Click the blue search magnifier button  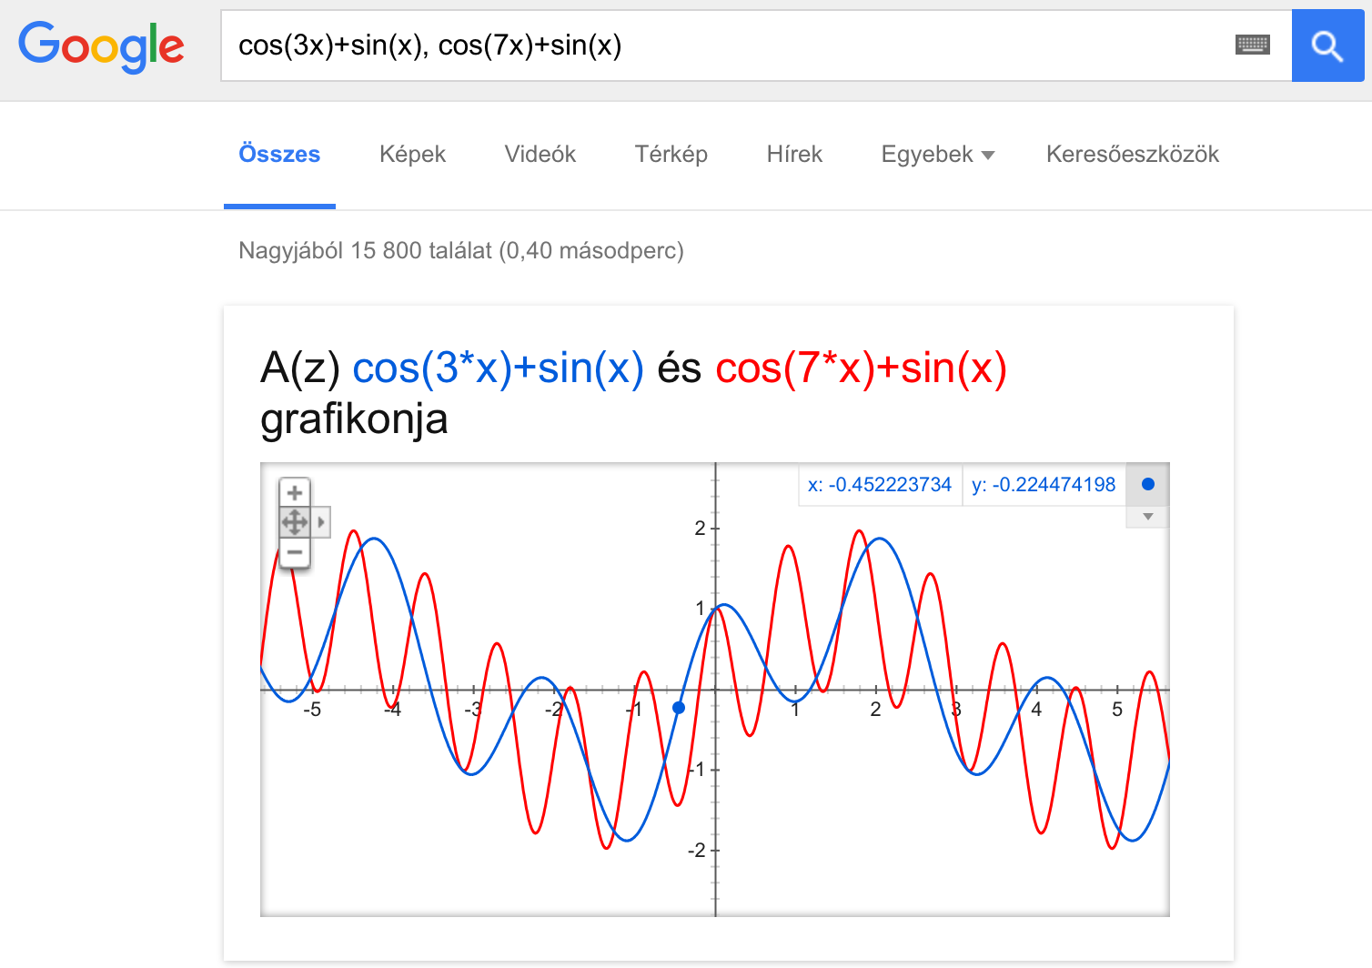point(1327,45)
